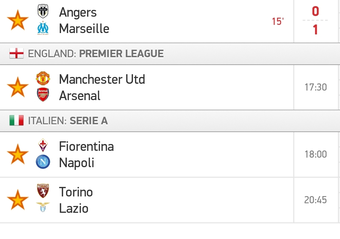Viewport: 340px width, 239px height.
Task: Select the 20:45 Torino Lazio kickoff time
Action: click(315, 200)
